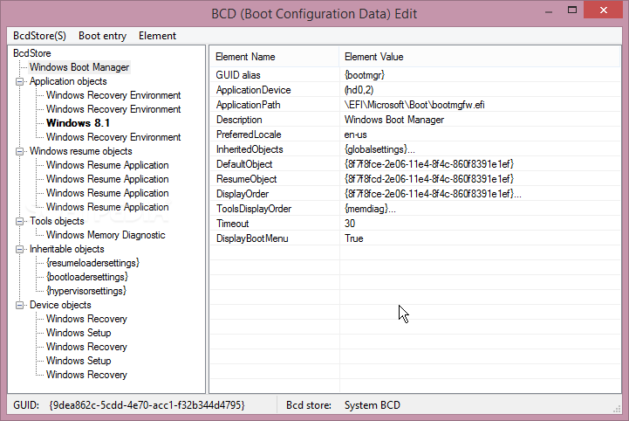Select Windows Boot Manager in the tree
Image resolution: width=629 pixels, height=421 pixels.
point(79,67)
